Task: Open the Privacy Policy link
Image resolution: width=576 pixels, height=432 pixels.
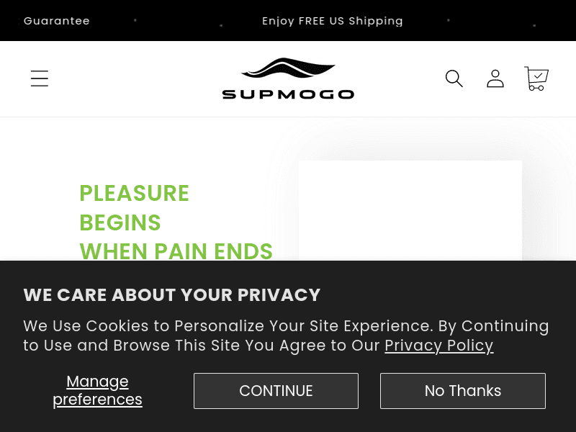Action: tap(439, 346)
